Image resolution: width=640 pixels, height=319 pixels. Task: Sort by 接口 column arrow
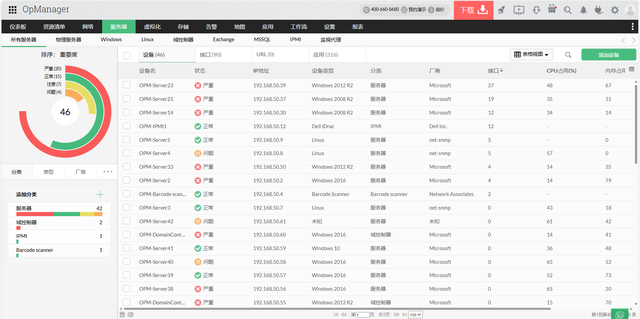501,71
